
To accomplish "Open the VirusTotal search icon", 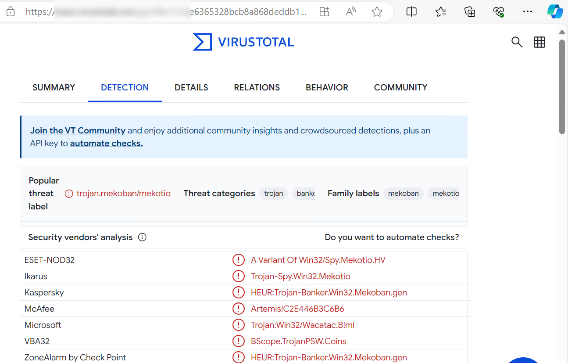I will pyautogui.click(x=517, y=42).
